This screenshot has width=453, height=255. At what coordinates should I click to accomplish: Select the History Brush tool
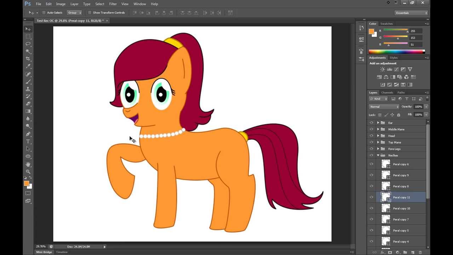pos(28,96)
